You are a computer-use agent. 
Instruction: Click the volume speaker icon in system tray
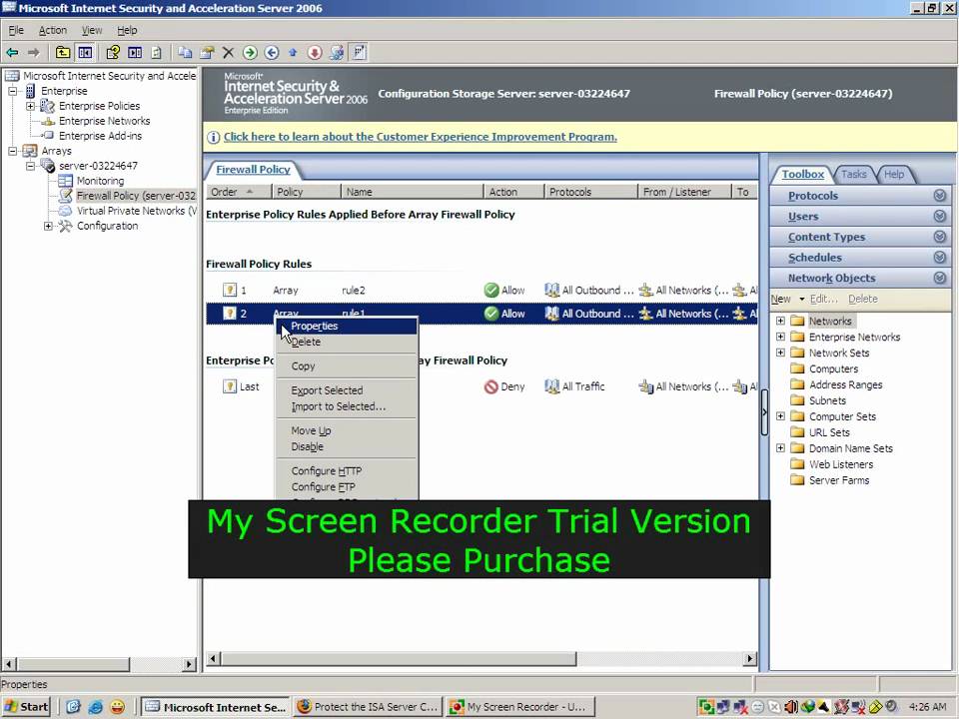tap(790, 707)
